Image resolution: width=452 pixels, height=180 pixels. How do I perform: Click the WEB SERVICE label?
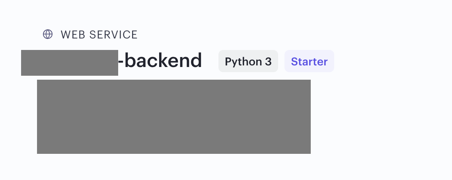[x=99, y=35]
